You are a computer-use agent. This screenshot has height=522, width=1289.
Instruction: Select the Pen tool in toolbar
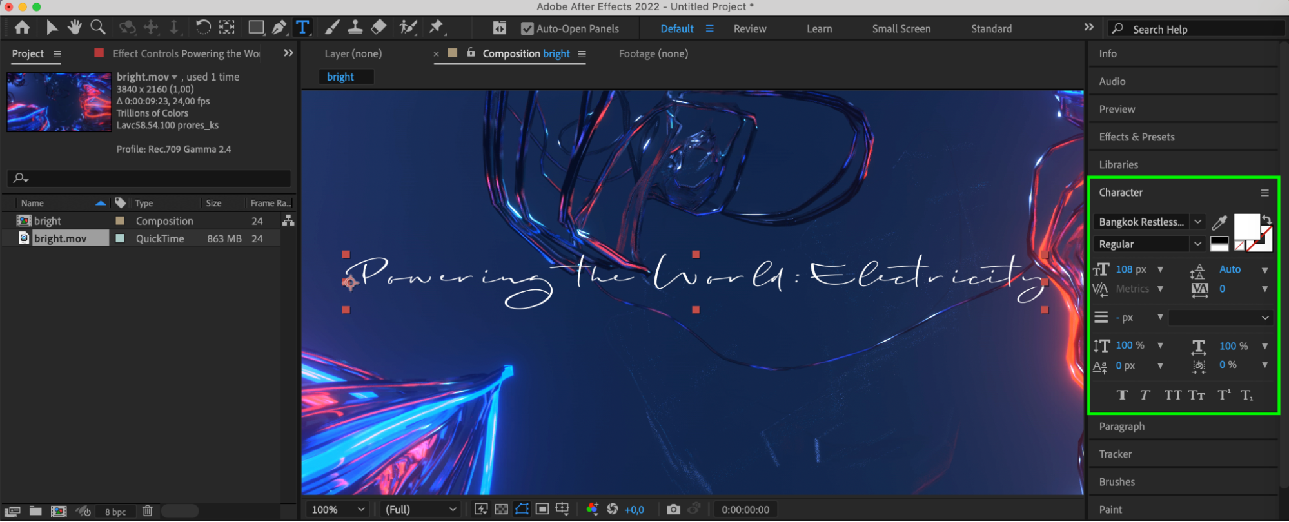pyautogui.click(x=279, y=28)
